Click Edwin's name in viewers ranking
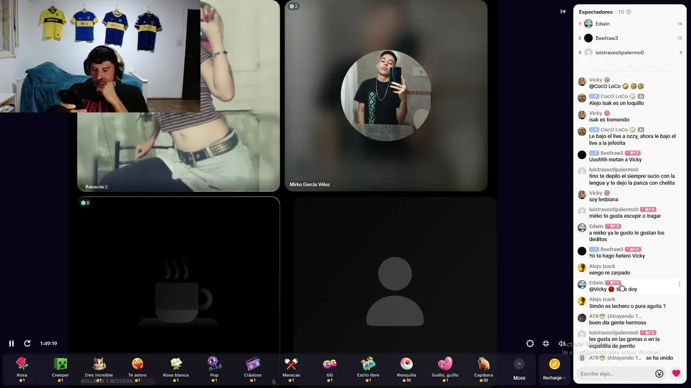The height and width of the screenshot is (388, 691). [x=602, y=24]
